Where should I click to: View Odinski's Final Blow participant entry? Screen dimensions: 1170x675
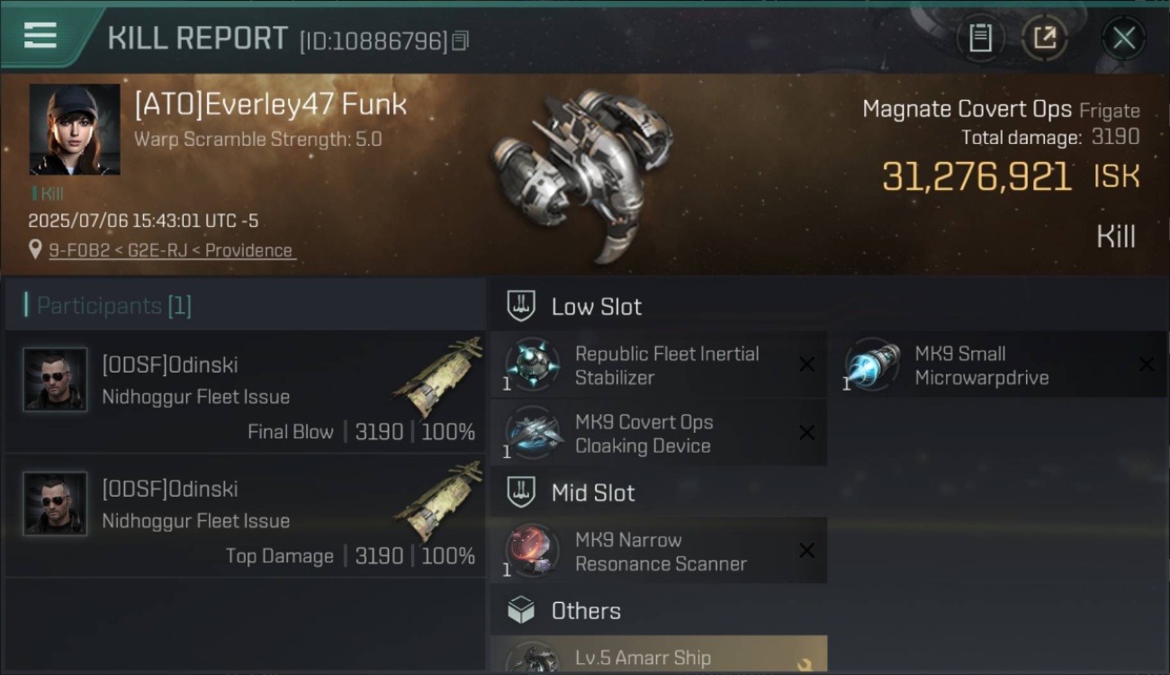(245, 391)
